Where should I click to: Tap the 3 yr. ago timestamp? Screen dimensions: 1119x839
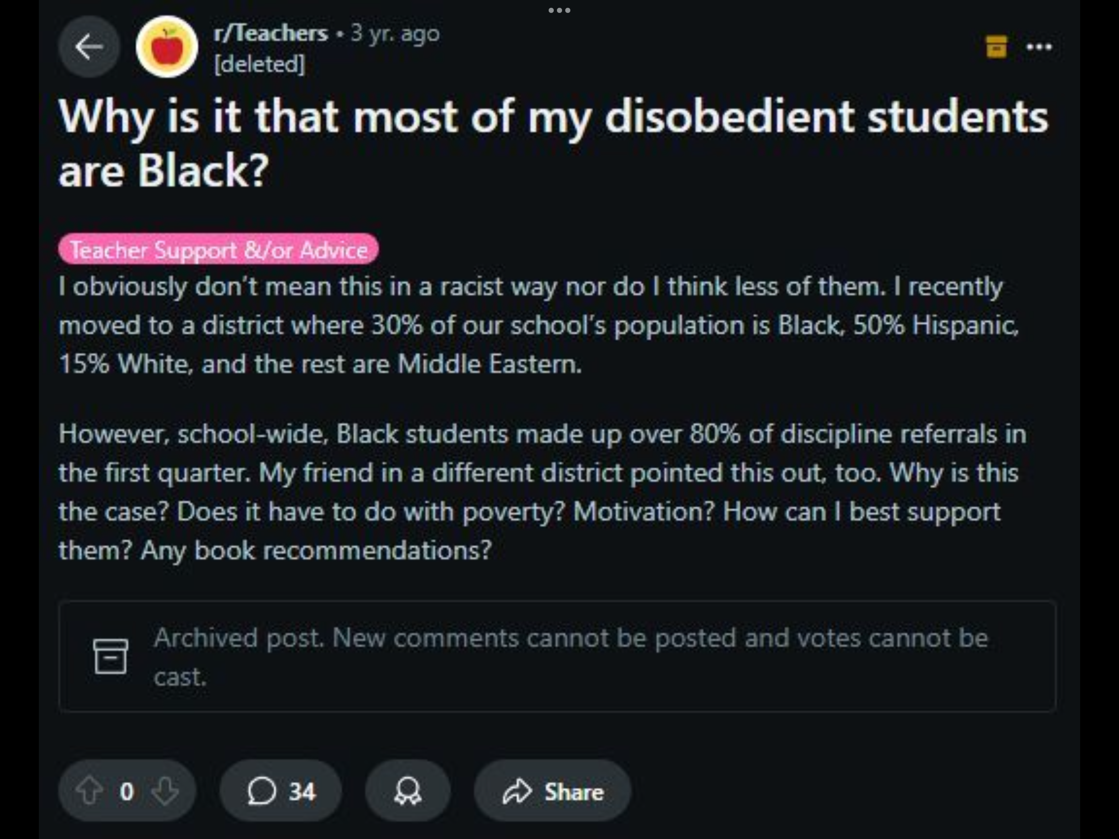pyautogui.click(x=395, y=33)
